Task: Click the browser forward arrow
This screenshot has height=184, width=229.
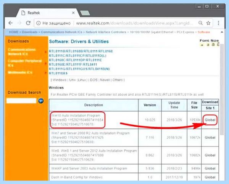Action: pyautogui.click(x=19, y=23)
